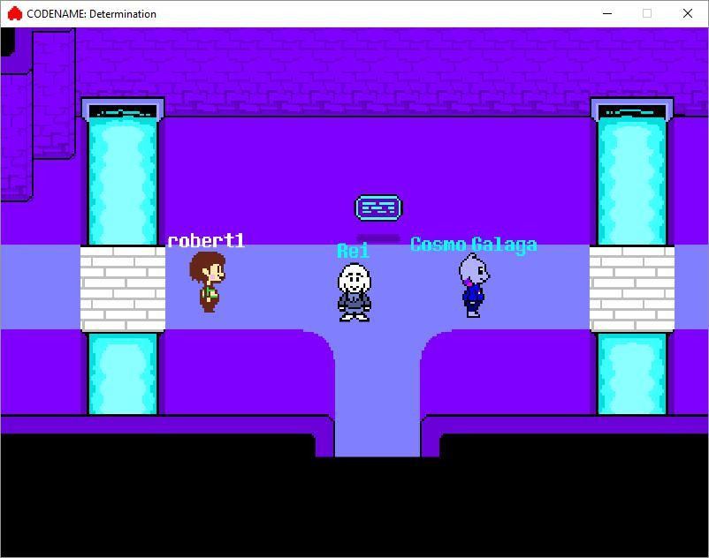This screenshot has width=709, height=558.
Task: Close the CODENAME: Determination window
Action: (x=687, y=13)
